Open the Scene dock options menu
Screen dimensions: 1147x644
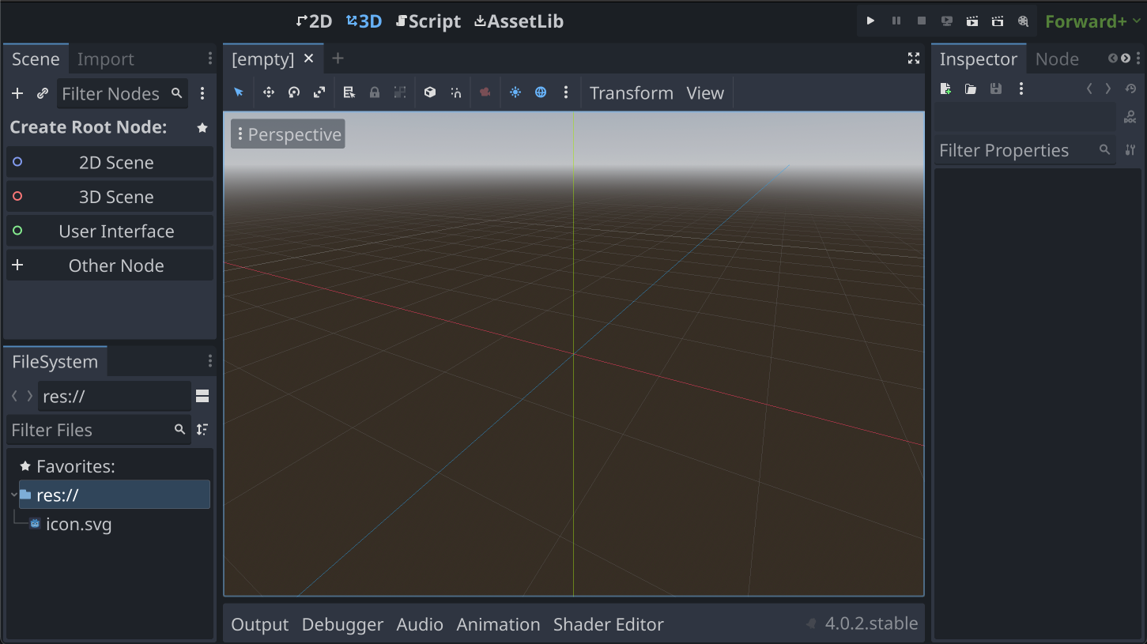pos(209,58)
